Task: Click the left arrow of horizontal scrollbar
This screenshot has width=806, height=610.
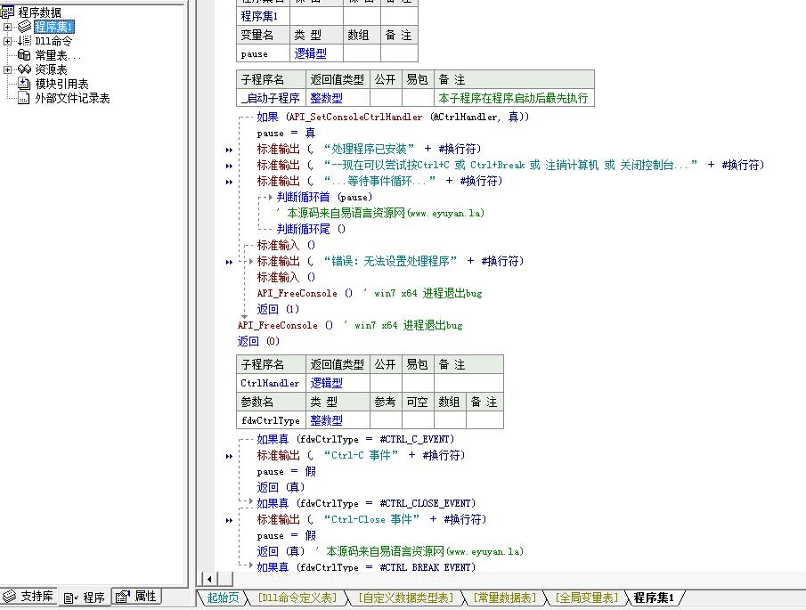Action: [209, 579]
